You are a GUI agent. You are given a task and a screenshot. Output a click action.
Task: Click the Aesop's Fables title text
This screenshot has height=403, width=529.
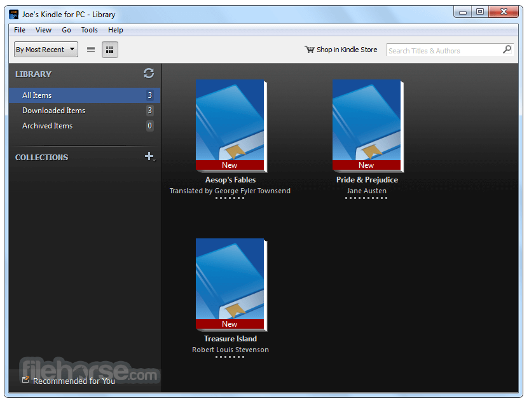tap(230, 180)
